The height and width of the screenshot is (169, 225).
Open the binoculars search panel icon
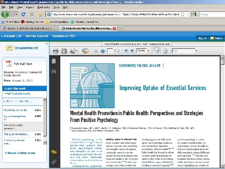54,71
